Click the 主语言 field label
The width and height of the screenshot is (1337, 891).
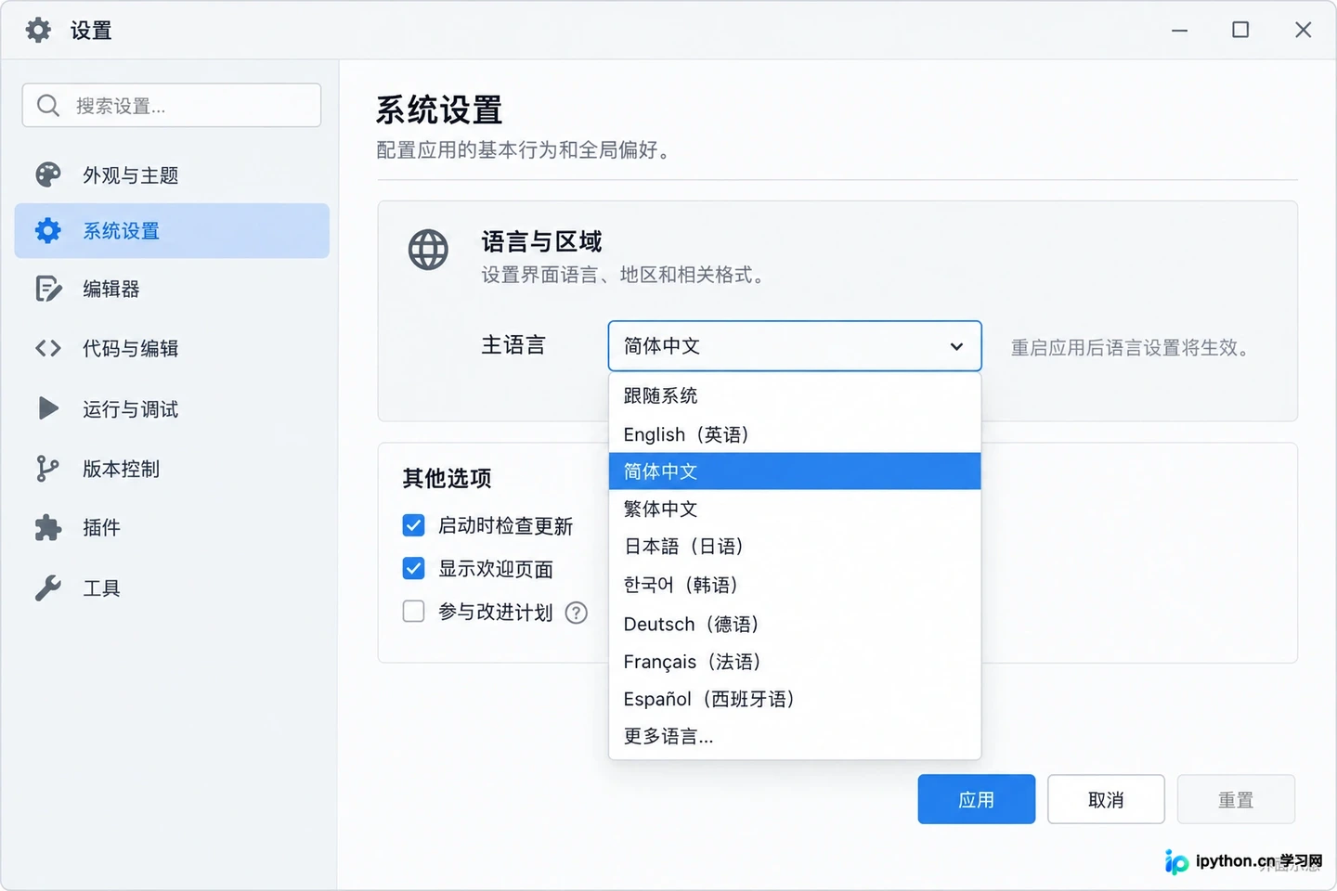pos(513,345)
